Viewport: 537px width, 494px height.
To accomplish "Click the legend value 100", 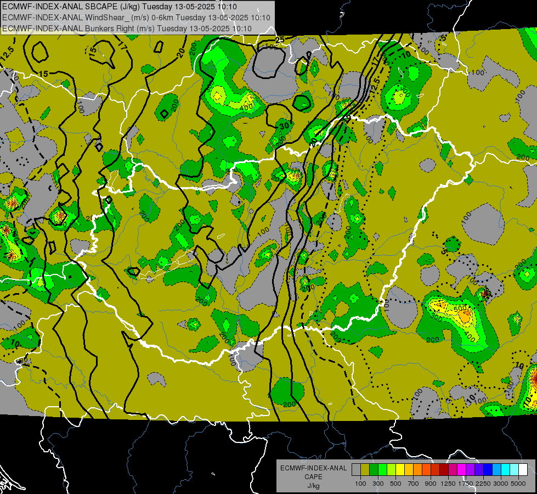I will click(360, 484).
